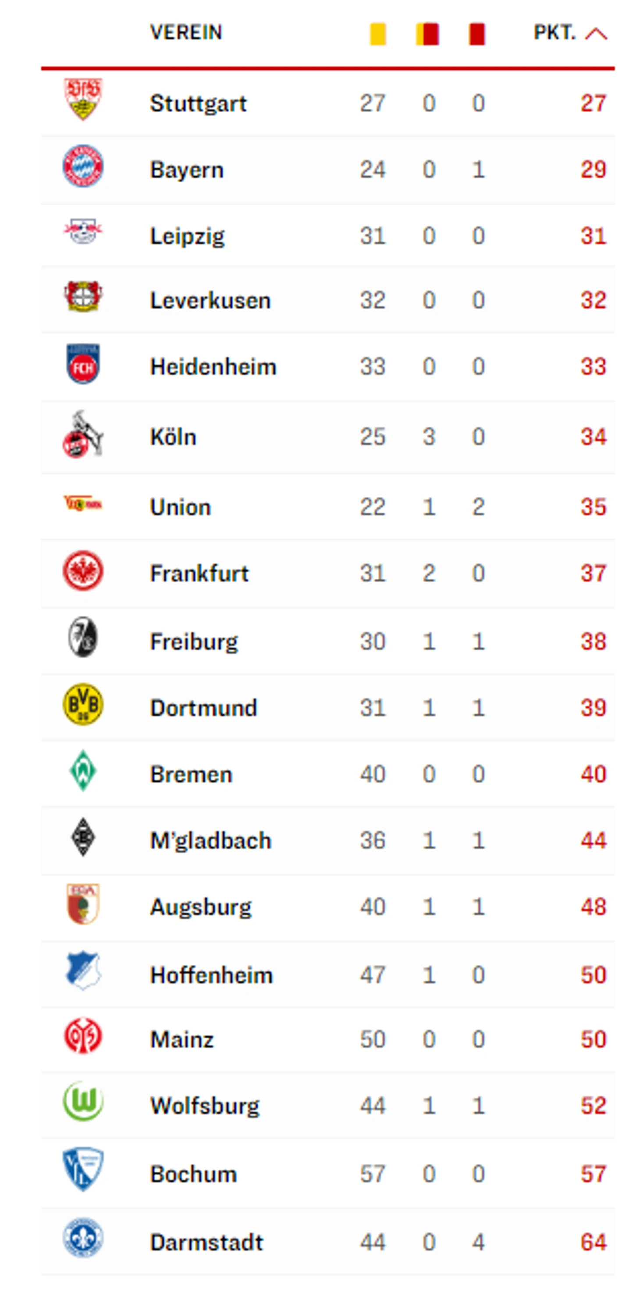Viewport: 640px width, 1293px height.
Task: Click the Bayern München club logo
Action: [83, 166]
